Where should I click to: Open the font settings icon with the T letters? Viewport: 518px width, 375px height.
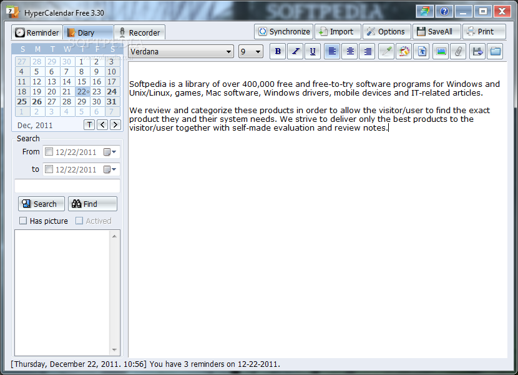point(422,51)
